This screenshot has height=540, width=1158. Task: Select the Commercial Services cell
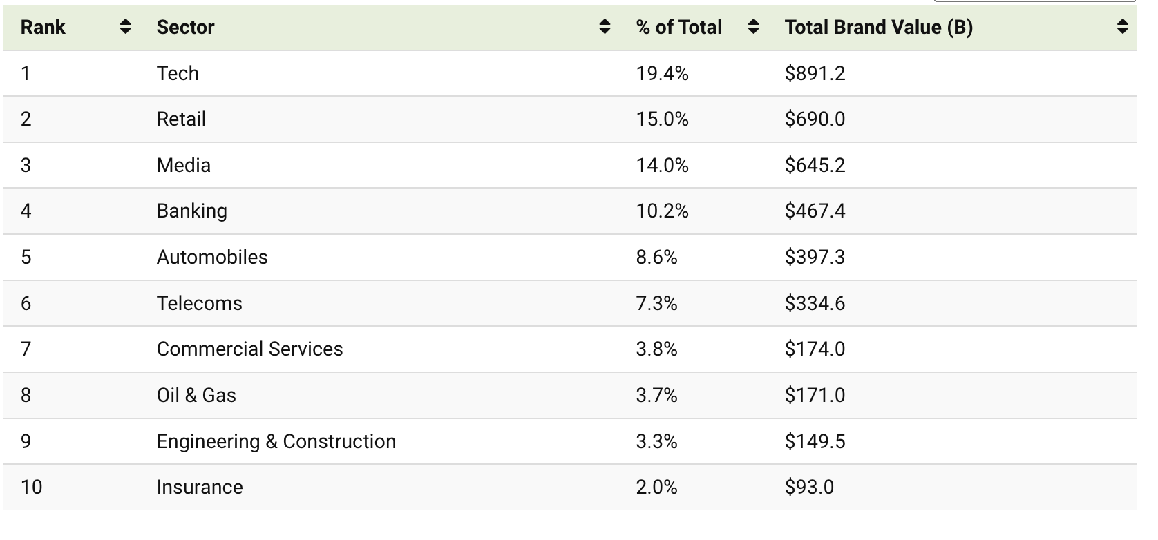point(249,349)
